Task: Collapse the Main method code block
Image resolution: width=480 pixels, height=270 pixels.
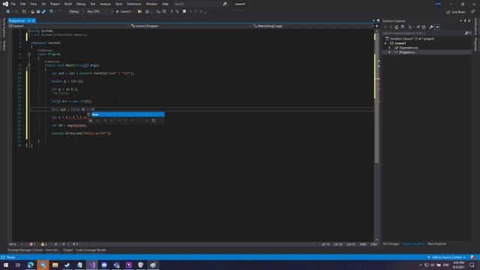Action: click(x=29, y=65)
